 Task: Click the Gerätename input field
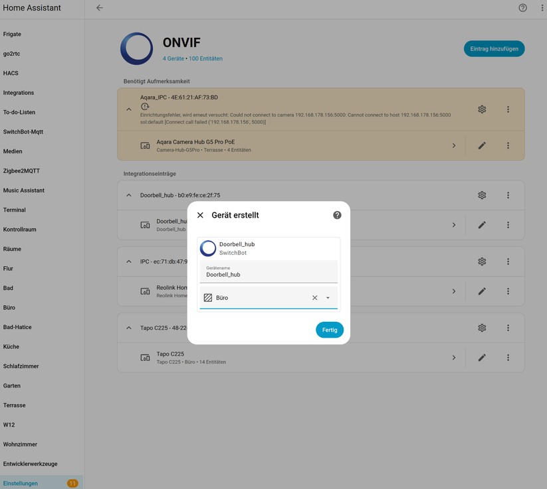pyautogui.click(x=269, y=274)
